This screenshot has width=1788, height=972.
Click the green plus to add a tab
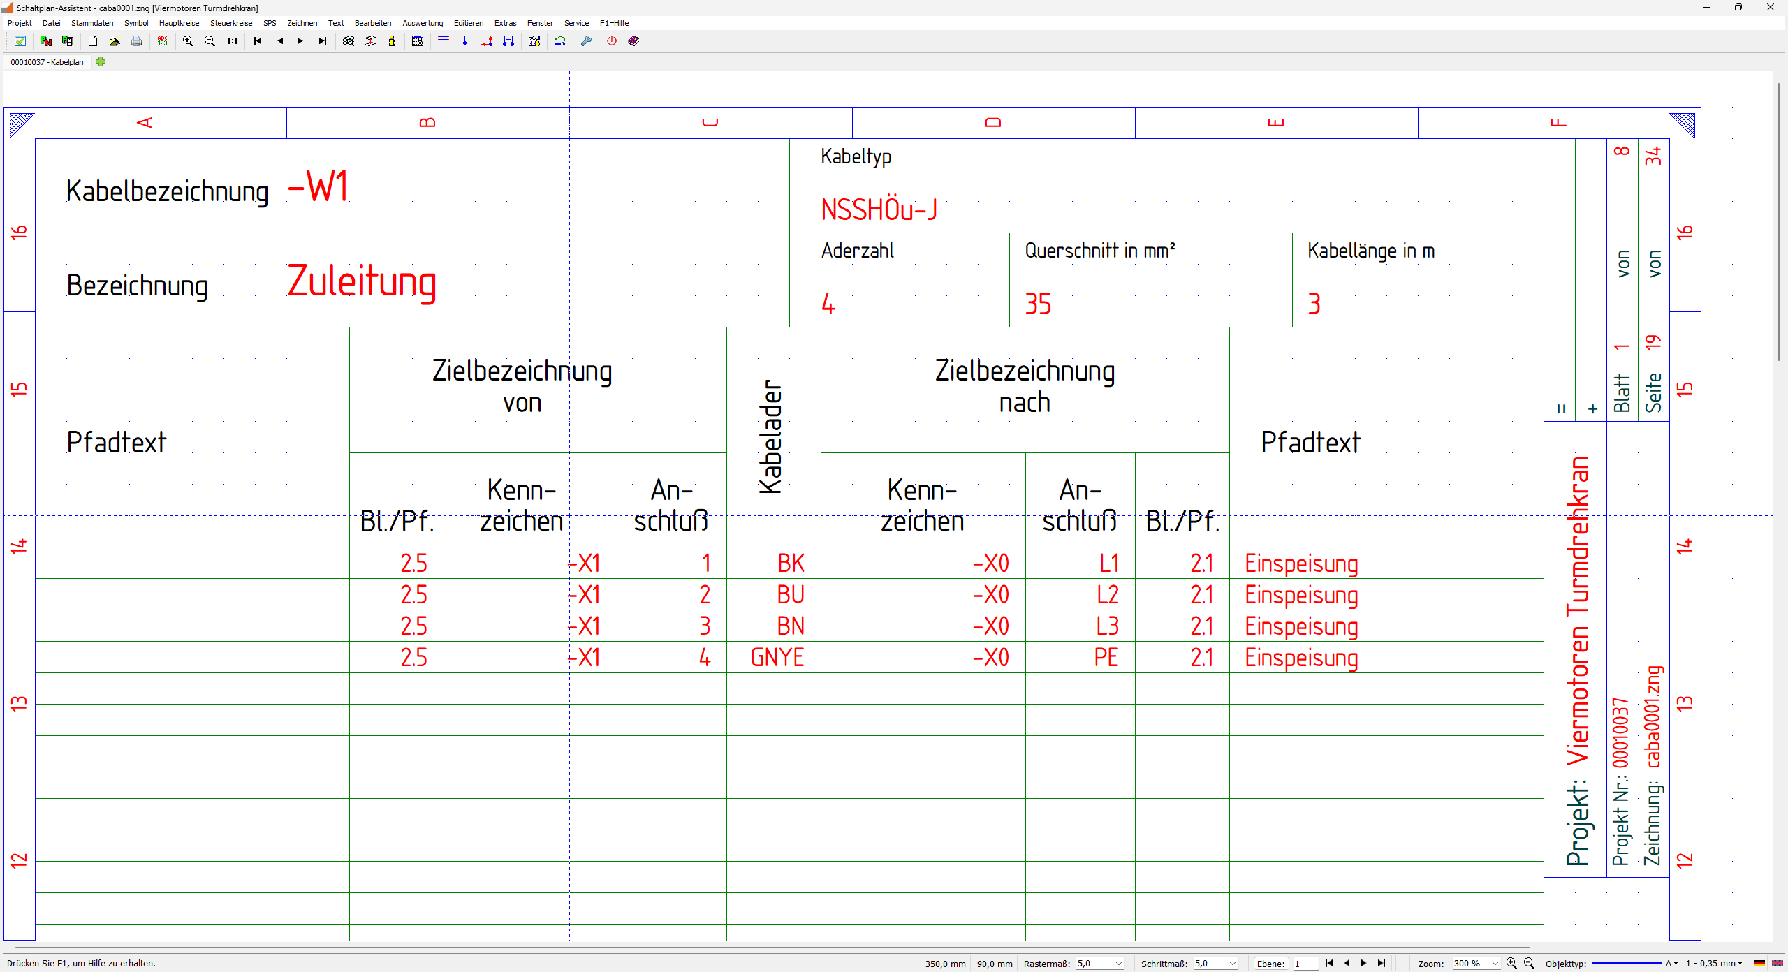click(x=101, y=61)
